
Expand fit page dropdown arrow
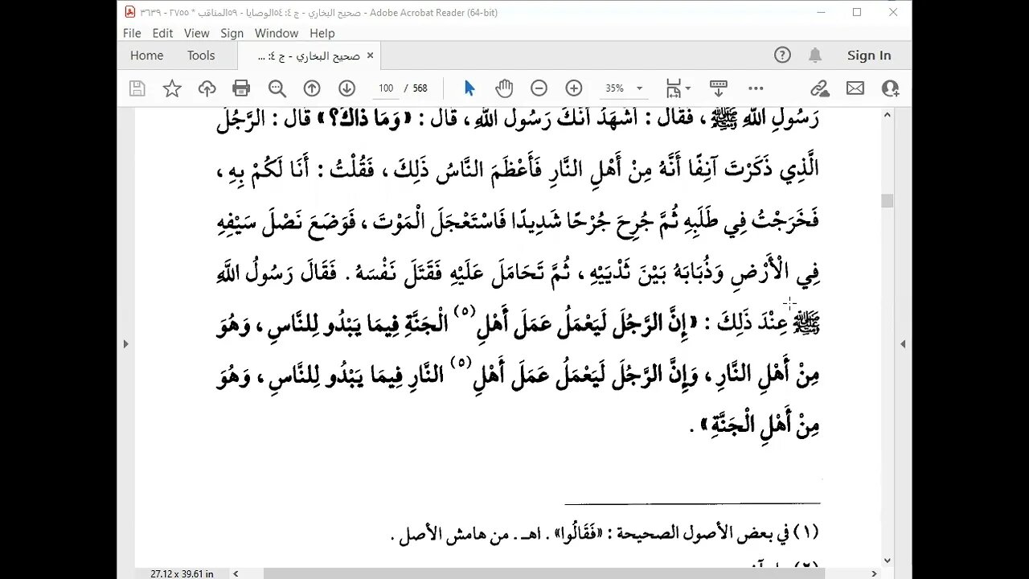coord(687,88)
